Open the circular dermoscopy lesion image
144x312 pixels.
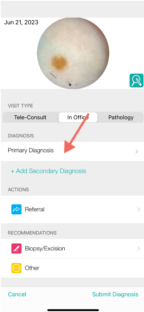point(73,53)
